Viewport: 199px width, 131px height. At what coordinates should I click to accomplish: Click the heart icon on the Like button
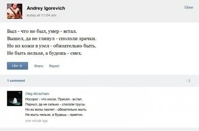click(21, 66)
